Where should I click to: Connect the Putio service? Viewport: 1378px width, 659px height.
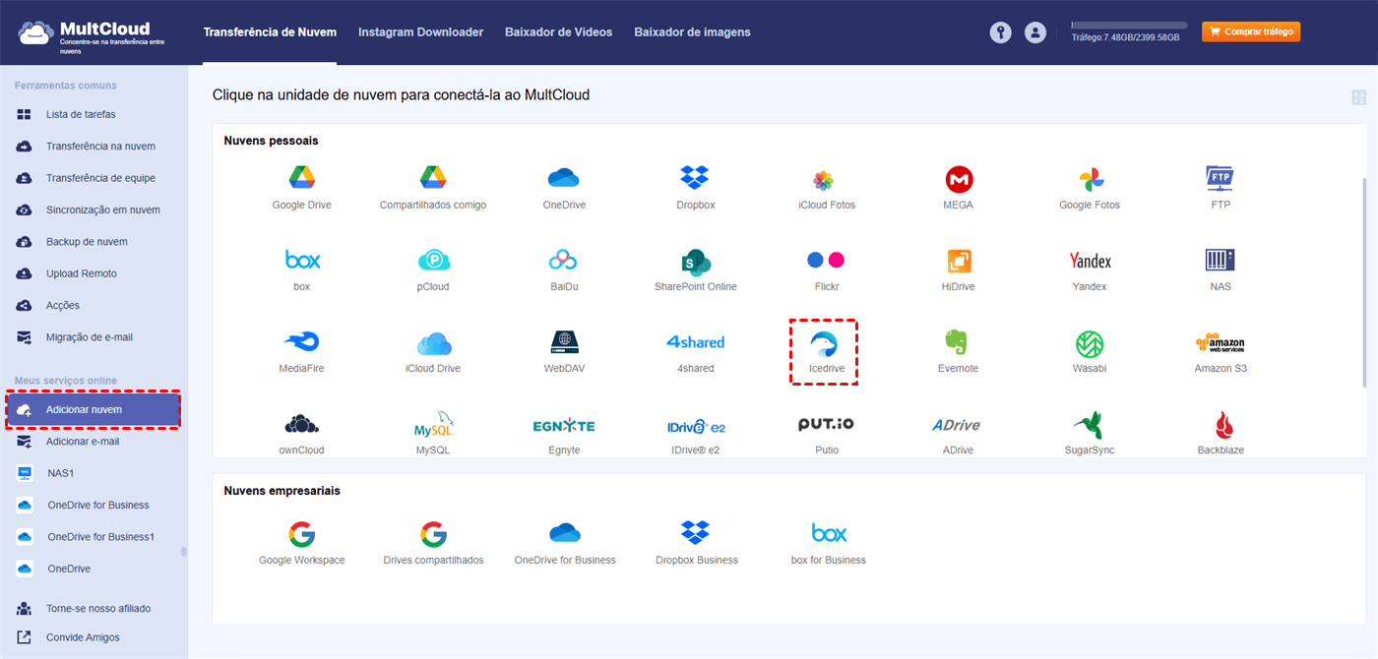click(x=826, y=424)
